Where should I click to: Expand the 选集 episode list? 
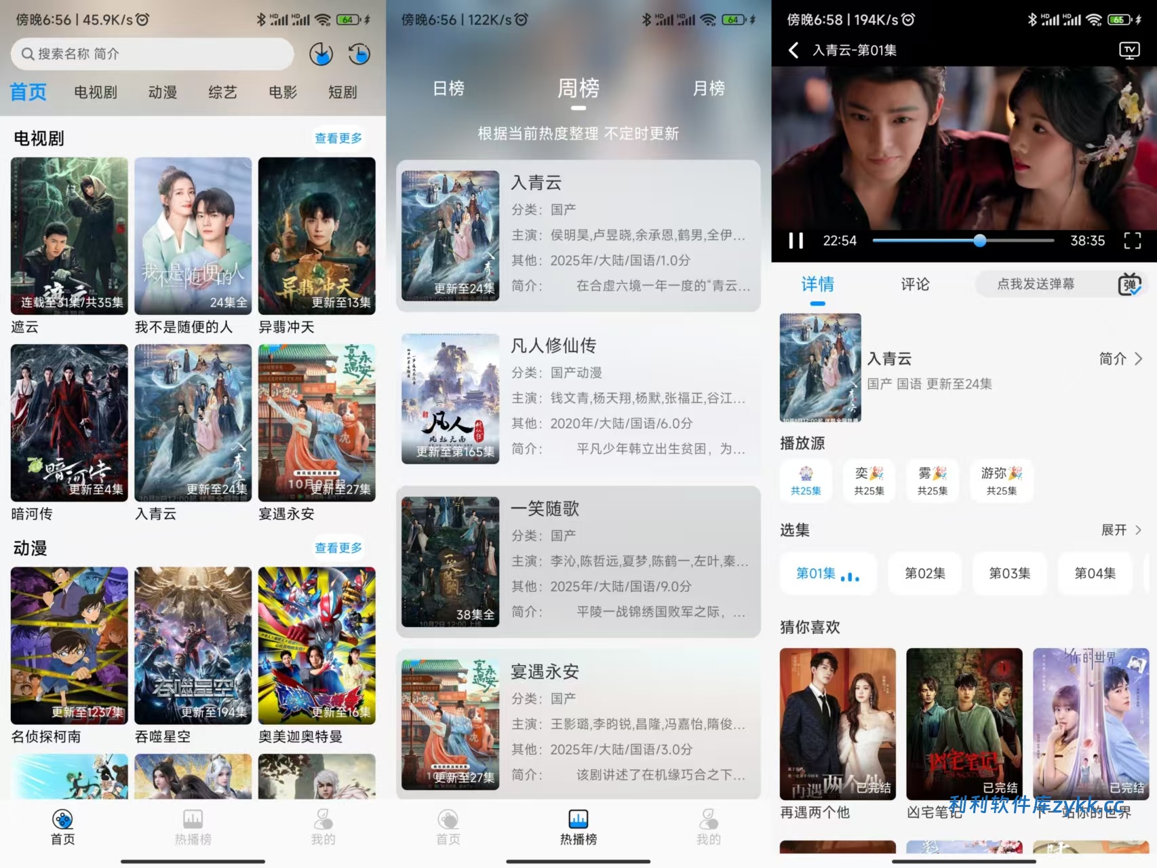pos(1120,530)
